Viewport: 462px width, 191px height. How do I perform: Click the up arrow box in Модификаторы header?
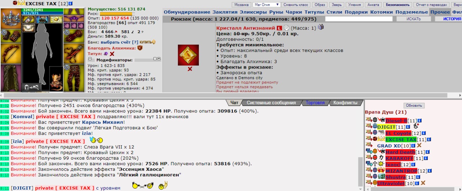(x=155, y=59)
